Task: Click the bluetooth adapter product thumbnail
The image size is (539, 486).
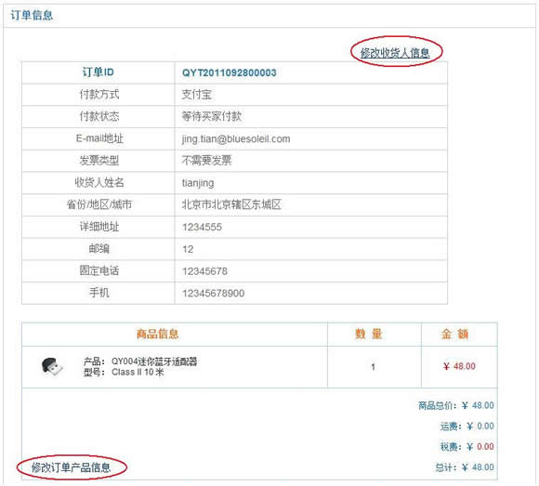Action: [x=52, y=367]
